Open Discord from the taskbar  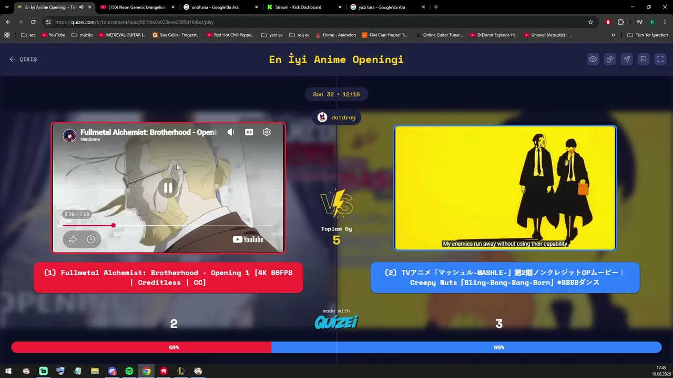(112, 371)
